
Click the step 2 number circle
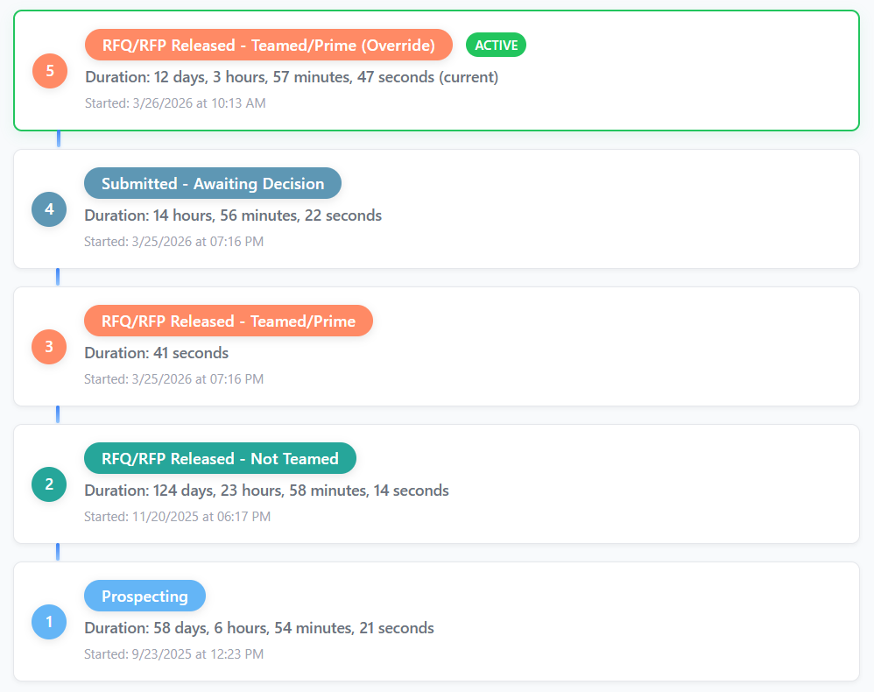click(49, 484)
